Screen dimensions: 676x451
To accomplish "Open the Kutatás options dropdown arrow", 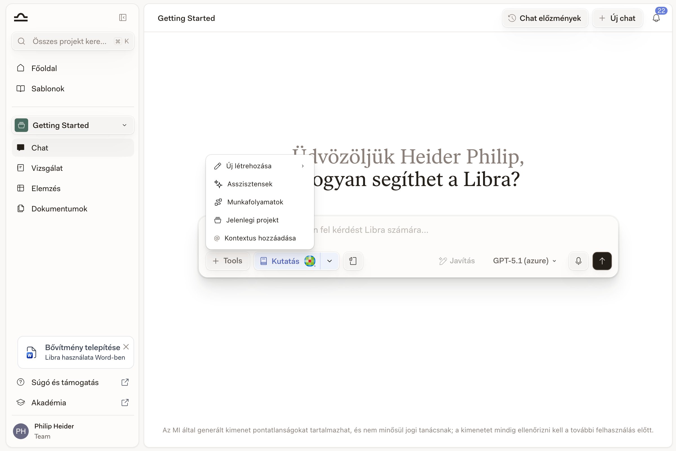I will click(x=330, y=261).
